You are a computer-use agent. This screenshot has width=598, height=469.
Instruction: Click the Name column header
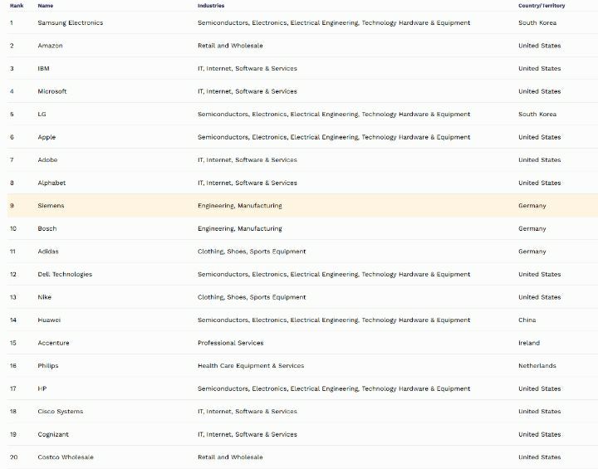click(x=46, y=6)
